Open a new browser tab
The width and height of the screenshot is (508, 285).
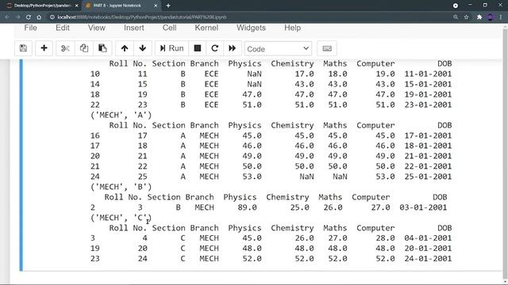coord(168,6)
